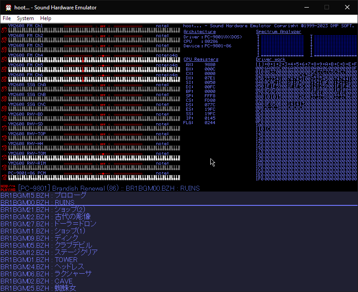Click the YM2608 SSG ChA channel icon
Viewport: 358px width, 292px height.
click(x=4, y=88)
